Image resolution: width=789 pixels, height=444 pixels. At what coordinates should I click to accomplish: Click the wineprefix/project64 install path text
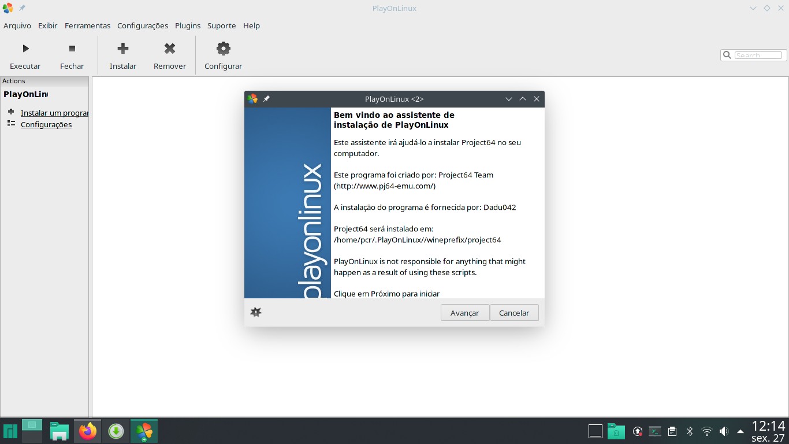pyautogui.click(x=417, y=240)
